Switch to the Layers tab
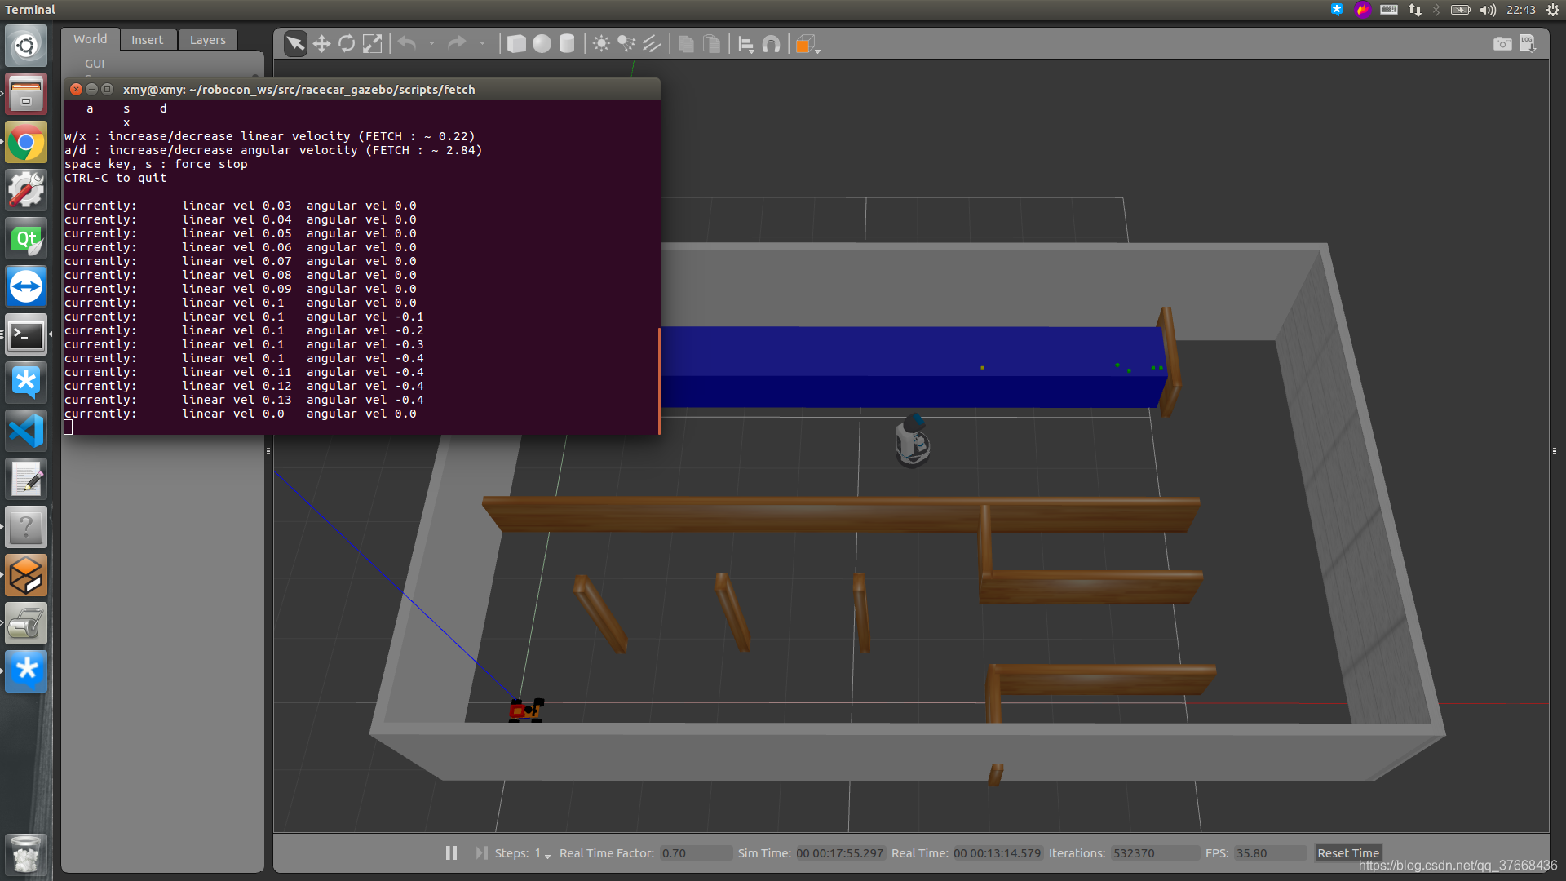The width and height of the screenshot is (1566, 881). [x=207, y=40]
